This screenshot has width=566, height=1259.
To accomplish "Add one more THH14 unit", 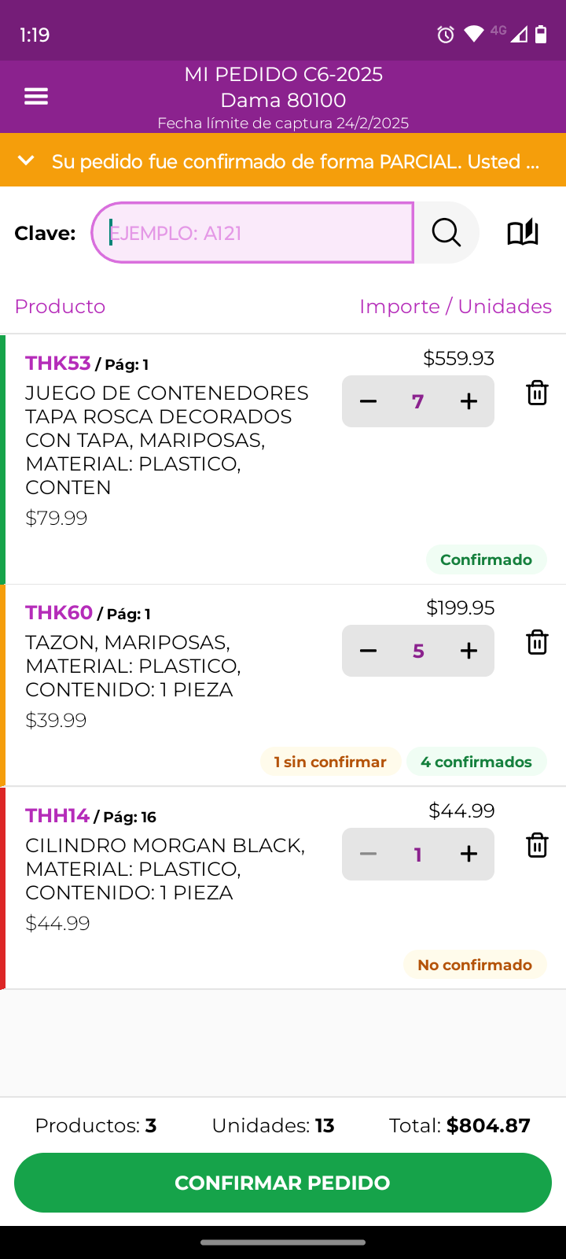I will [x=469, y=854].
